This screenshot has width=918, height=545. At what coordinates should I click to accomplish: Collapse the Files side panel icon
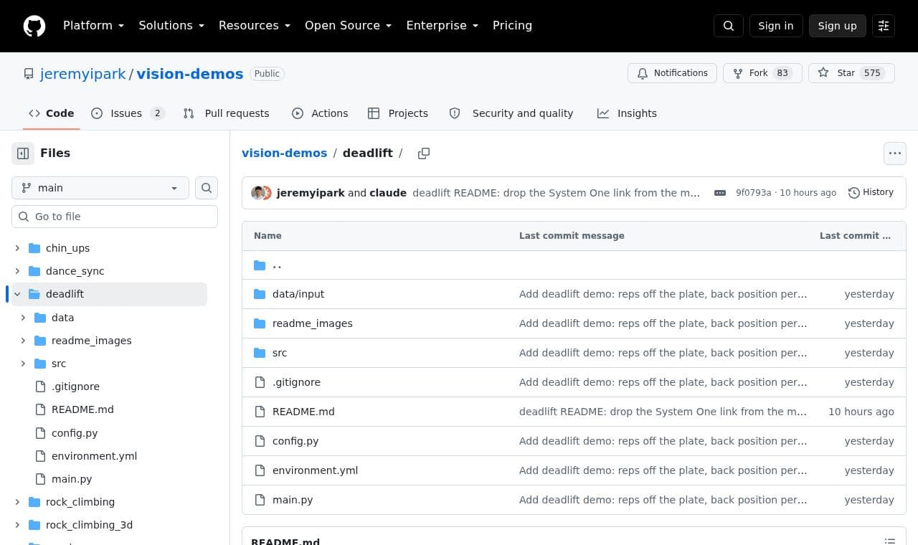pyautogui.click(x=23, y=153)
